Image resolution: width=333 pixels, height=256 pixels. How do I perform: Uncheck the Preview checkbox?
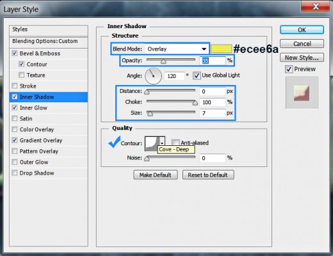coord(289,69)
